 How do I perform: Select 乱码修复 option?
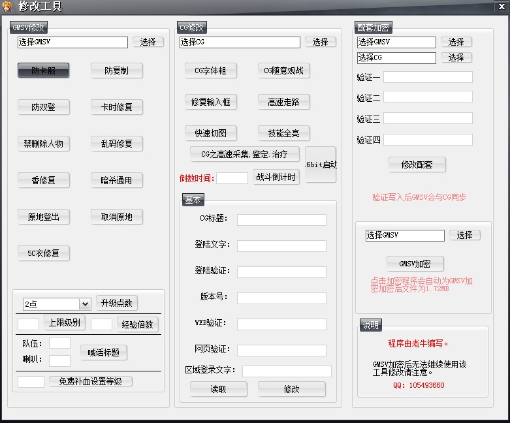click(x=116, y=144)
